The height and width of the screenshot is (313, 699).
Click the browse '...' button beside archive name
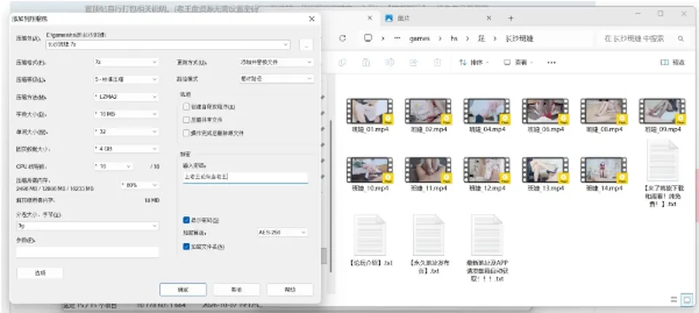pyautogui.click(x=306, y=45)
